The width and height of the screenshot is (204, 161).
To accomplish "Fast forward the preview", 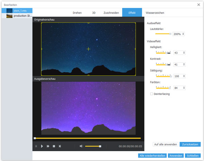I will [x=48, y=146].
